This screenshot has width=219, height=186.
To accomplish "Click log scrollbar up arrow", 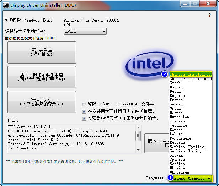I will click(138, 127).
